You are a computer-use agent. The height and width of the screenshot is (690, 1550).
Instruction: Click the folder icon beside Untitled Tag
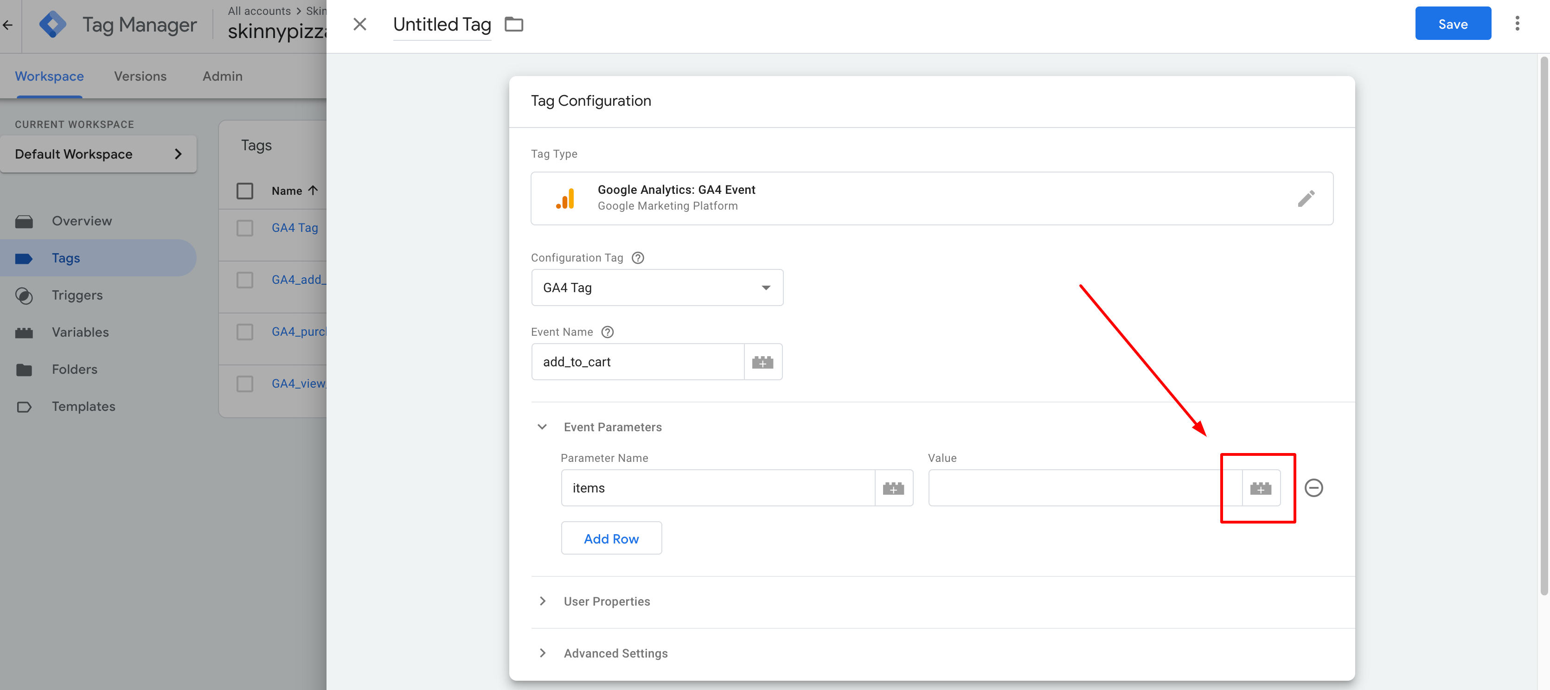pos(513,24)
